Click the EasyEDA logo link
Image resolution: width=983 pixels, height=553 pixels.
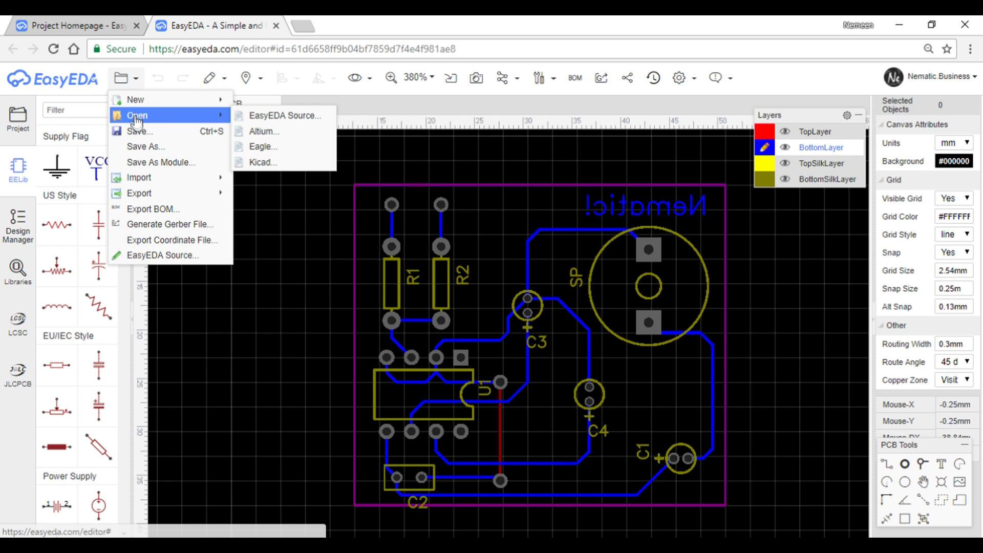pos(52,78)
